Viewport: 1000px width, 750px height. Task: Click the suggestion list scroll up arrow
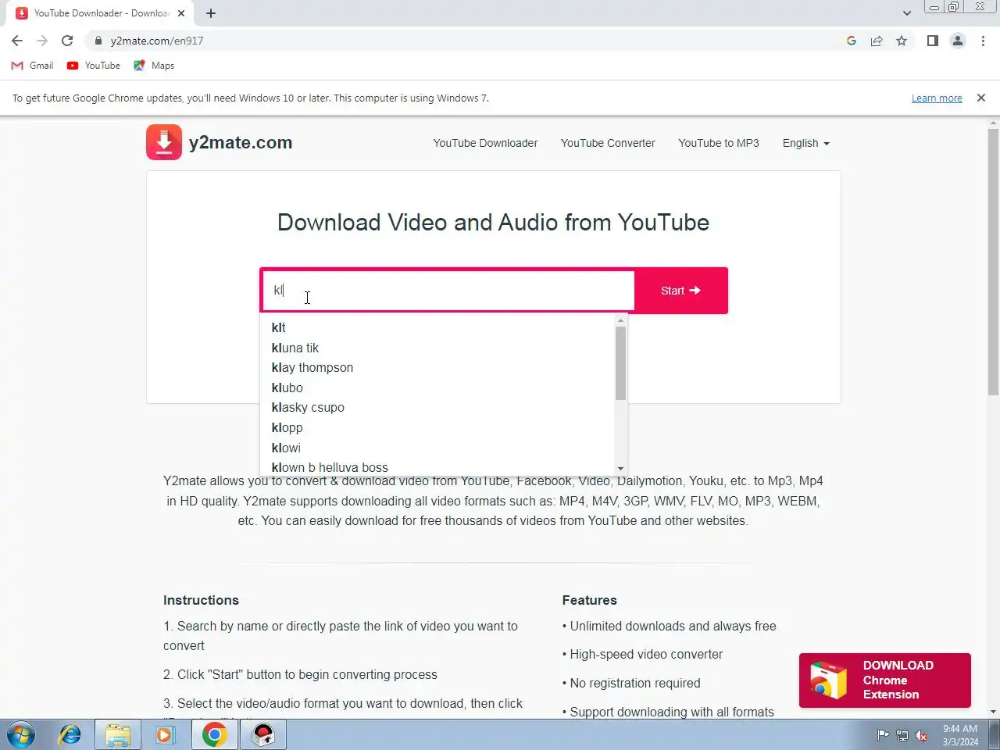621,320
